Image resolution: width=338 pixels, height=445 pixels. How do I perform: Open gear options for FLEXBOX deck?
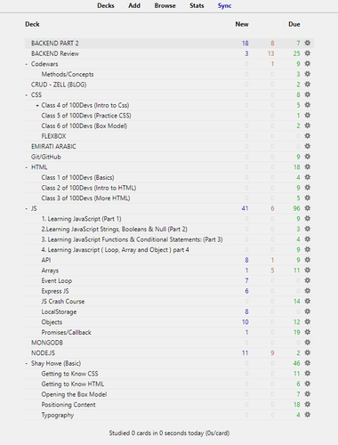pyautogui.click(x=308, y=136)
